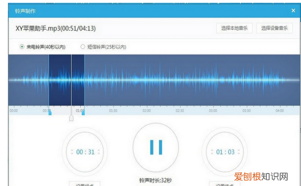The height and width of the screenshot is (186, 301).
Task: Click the 03:30 timeline label
Action: (x=246, y=111)
